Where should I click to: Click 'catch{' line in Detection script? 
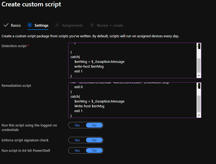coord(75,57)
